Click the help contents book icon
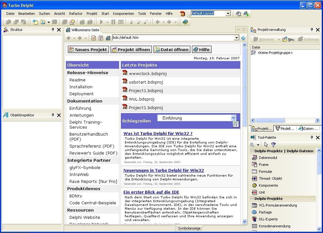The width and height of the screenshot is (323, 233). (185, 22)
